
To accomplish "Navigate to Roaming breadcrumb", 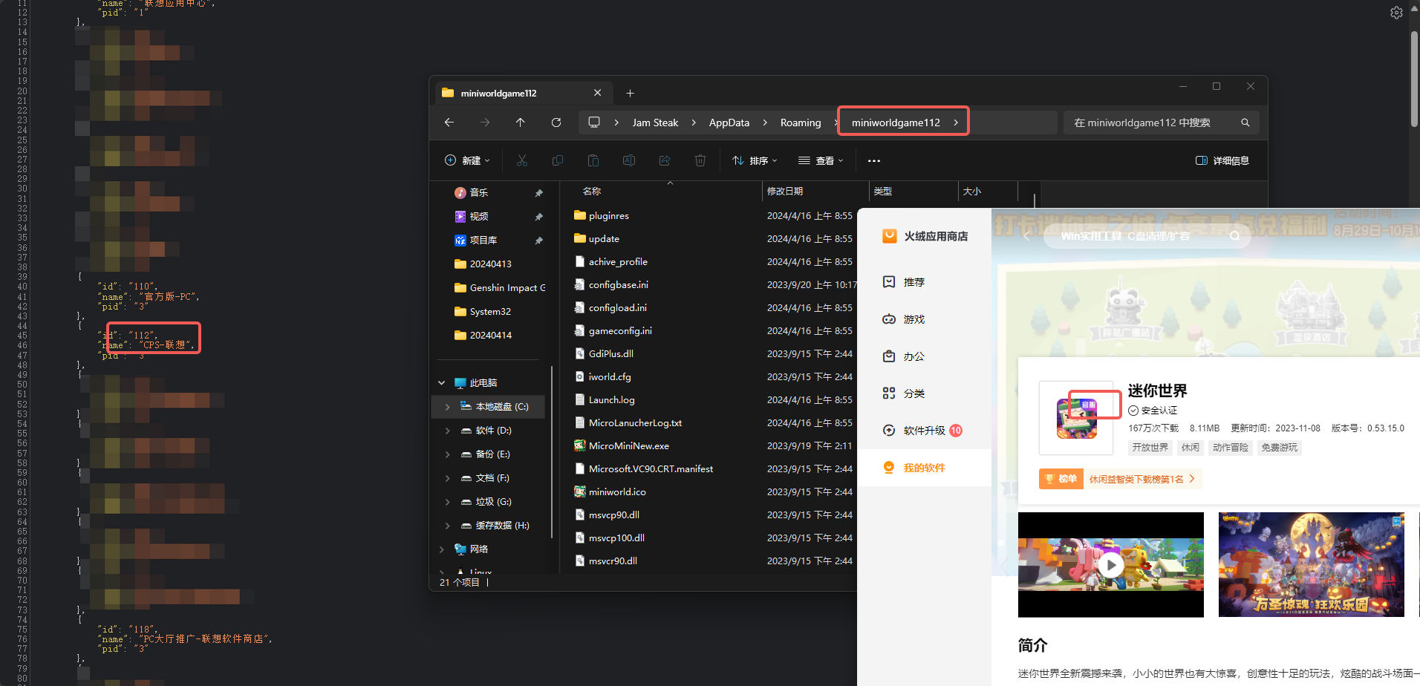I will click(x=801, y=122).
